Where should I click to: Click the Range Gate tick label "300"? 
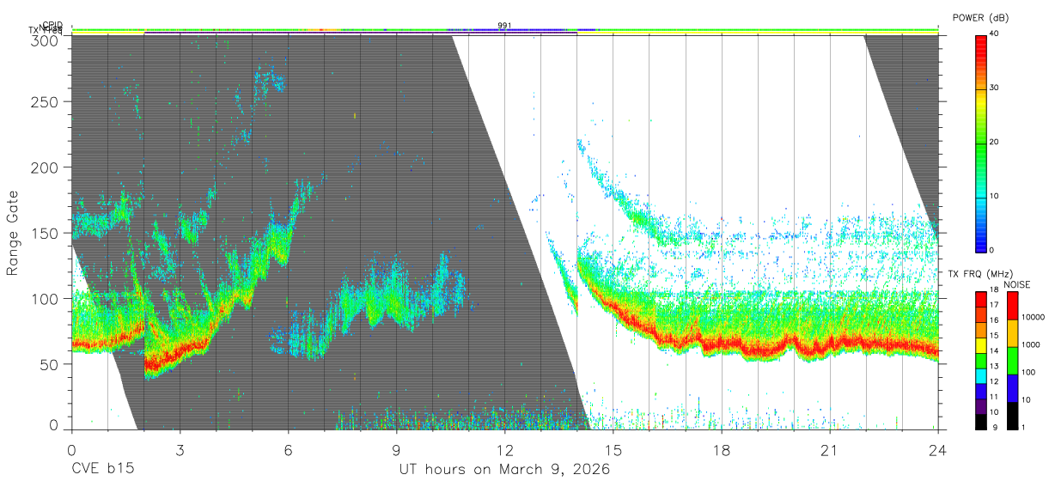(x=46, y=40)
